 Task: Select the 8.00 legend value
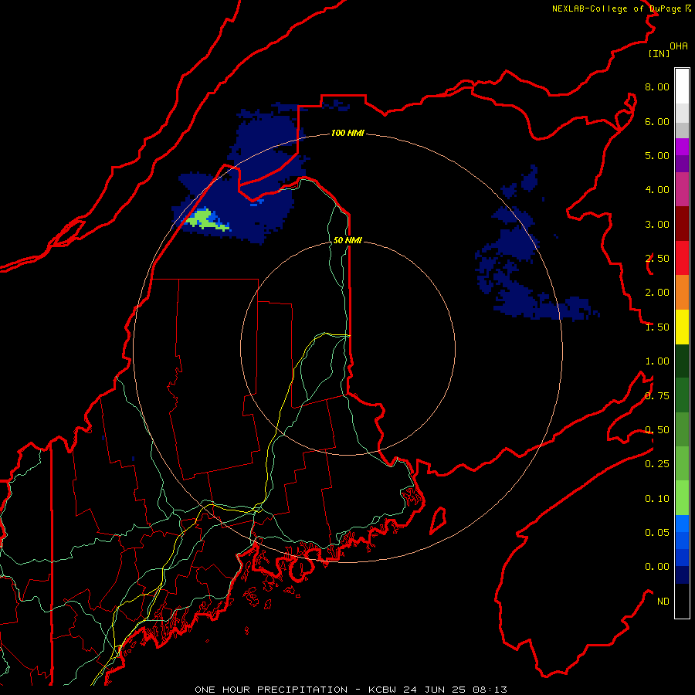[x=657, y=86]
